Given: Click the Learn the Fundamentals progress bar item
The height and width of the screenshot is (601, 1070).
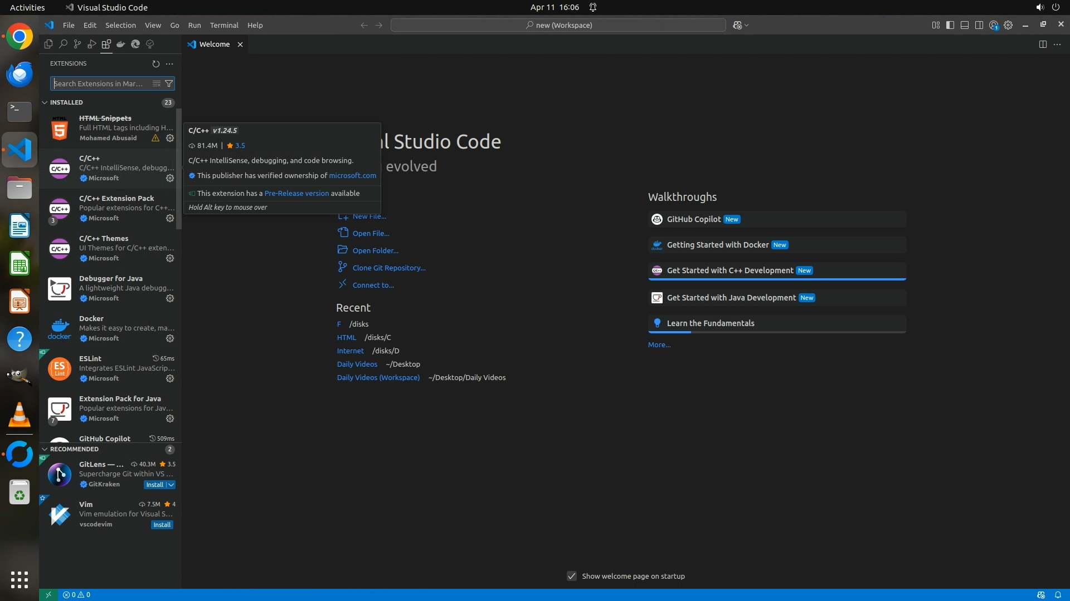Looking at the screenshot, I should (x=710, y=323).
